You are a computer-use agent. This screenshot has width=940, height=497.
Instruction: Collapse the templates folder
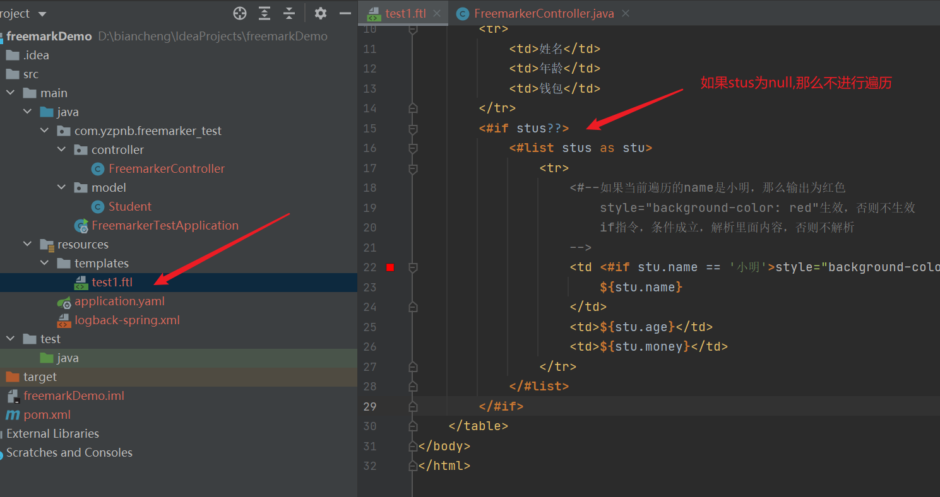pyautogui.click(x=44, y=263)
